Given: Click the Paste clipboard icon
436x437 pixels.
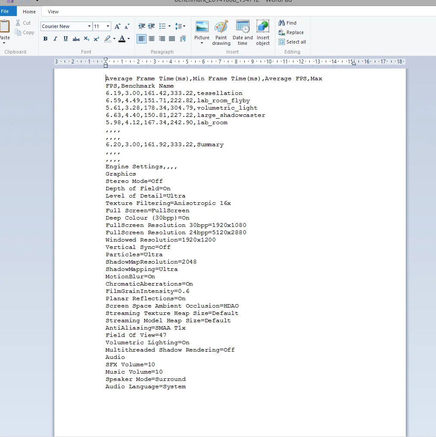Looking at the screenshot, I should click(x=5, y=27).
